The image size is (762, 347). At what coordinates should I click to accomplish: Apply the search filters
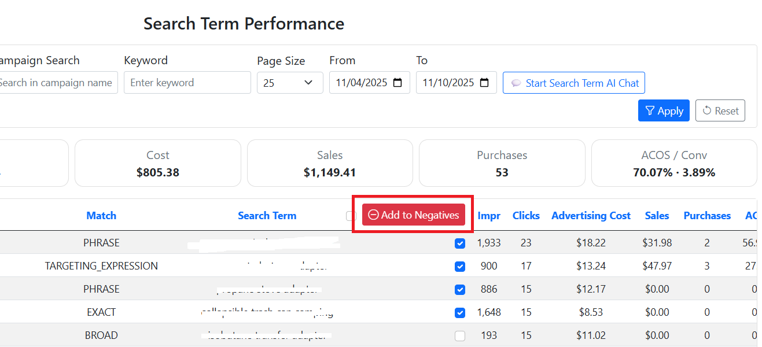pyautogui.click(x=663, y=111)
